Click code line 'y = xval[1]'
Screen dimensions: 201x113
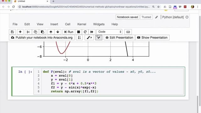point(62,80)
